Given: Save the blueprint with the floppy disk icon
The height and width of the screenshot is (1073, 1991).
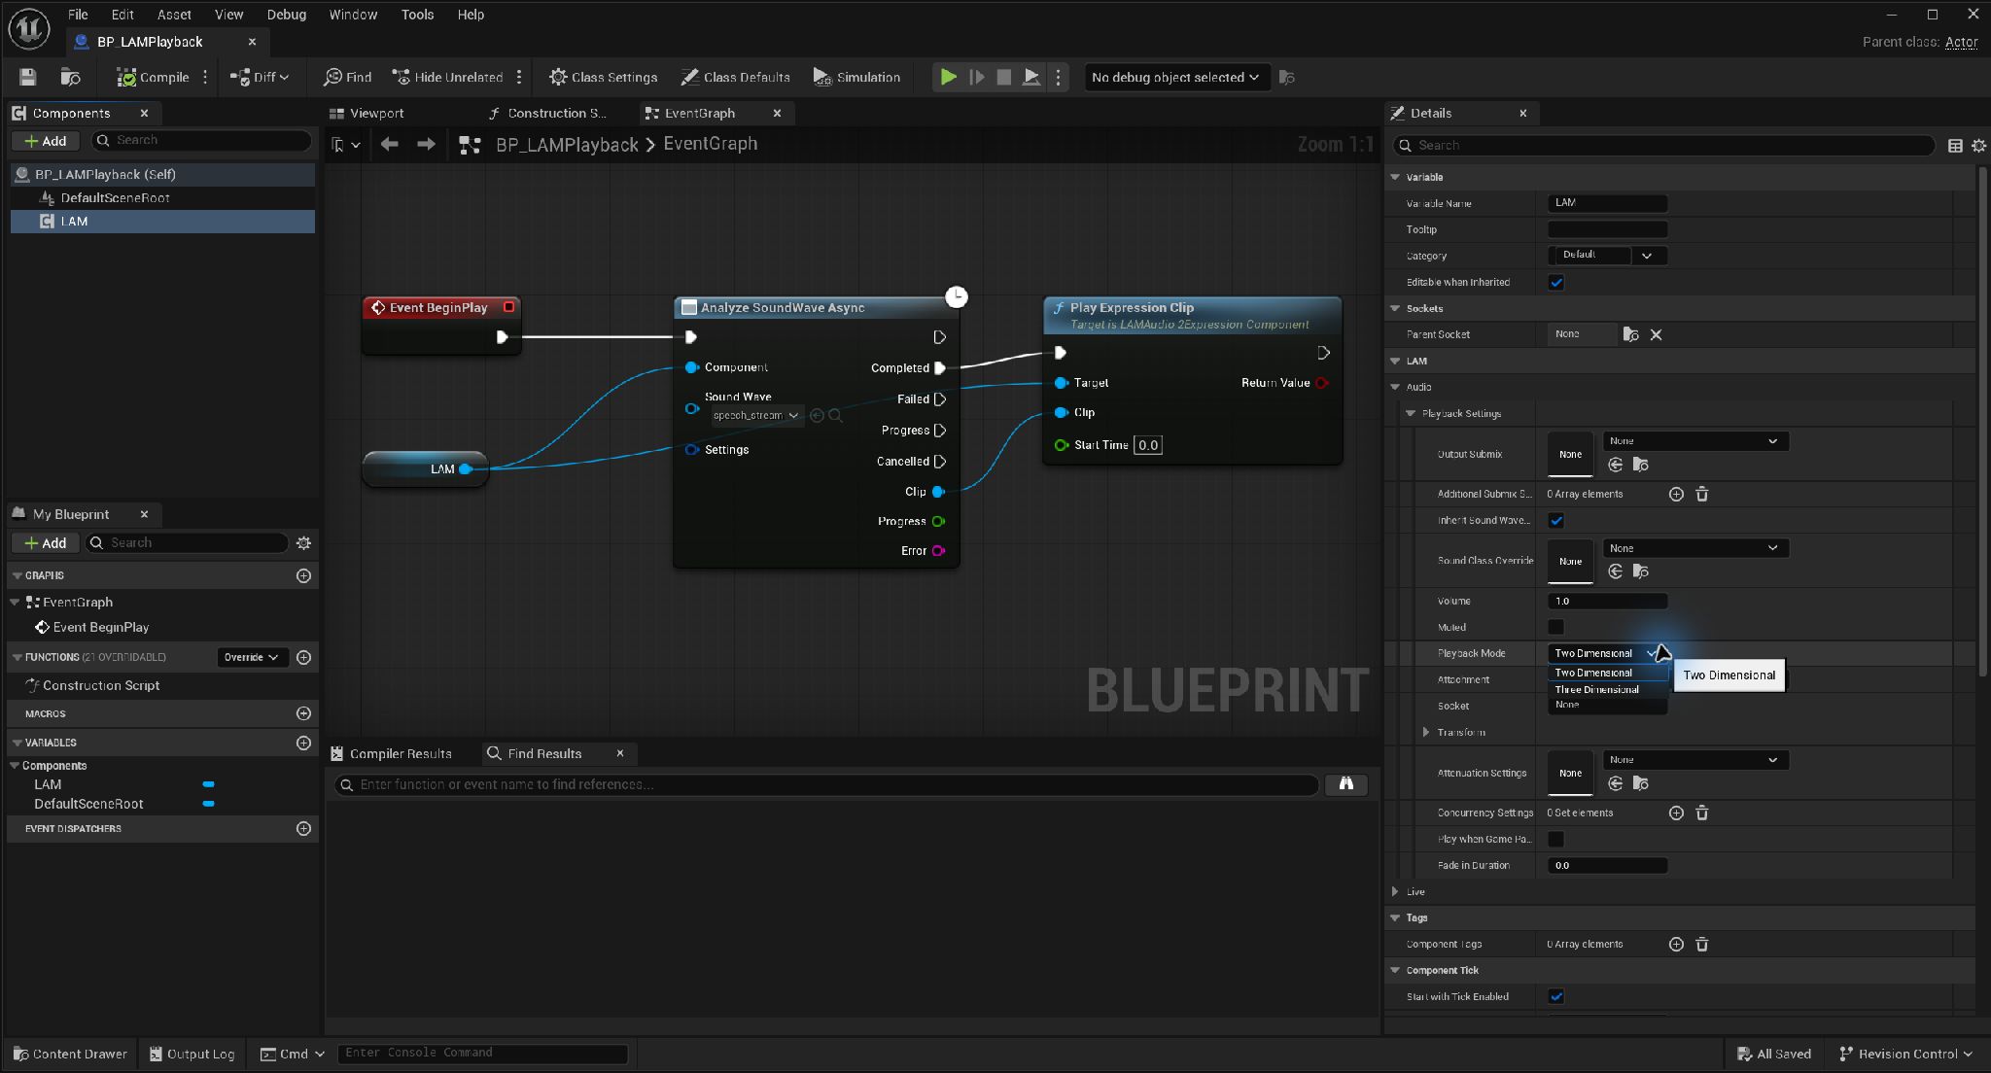Looking at the screenshot, I should 27,77.
